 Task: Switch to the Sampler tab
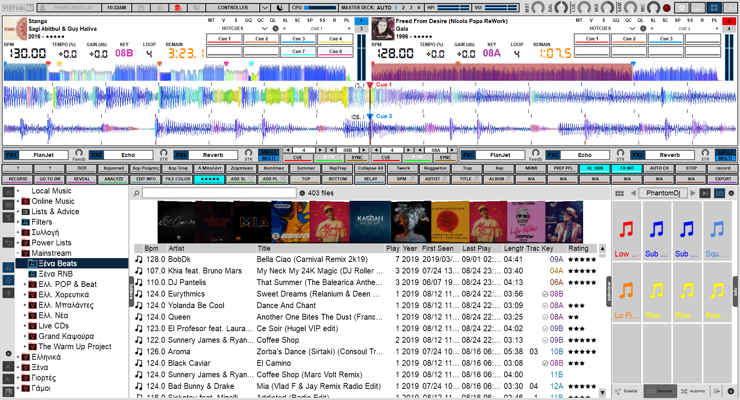[660, 391]
